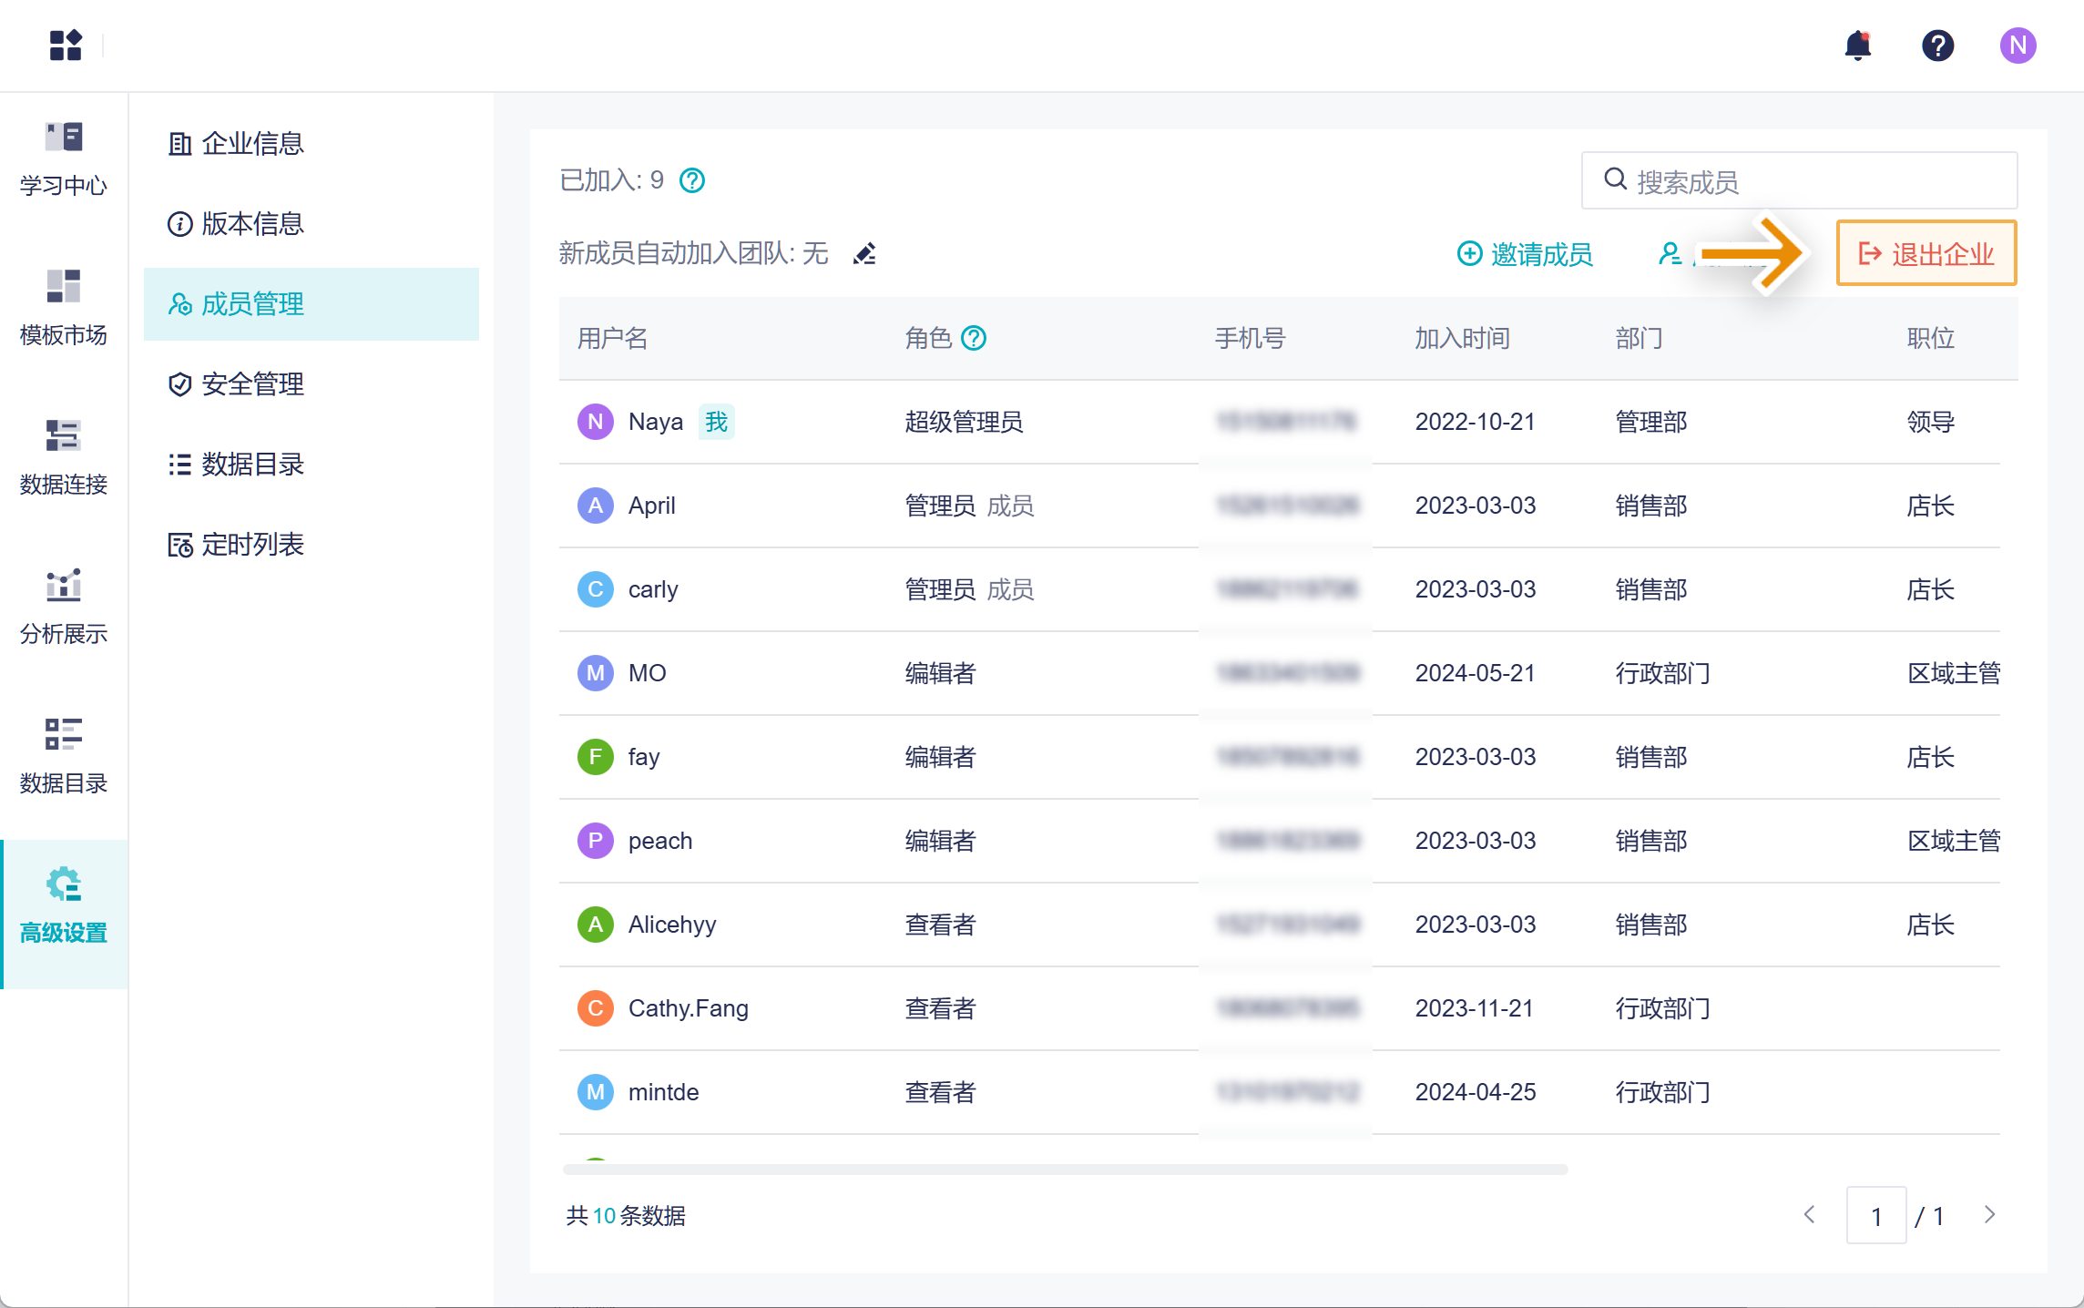Click the notification bell icon
The width and height of the screenshot is (2084, 1308).
(1857, 46)
